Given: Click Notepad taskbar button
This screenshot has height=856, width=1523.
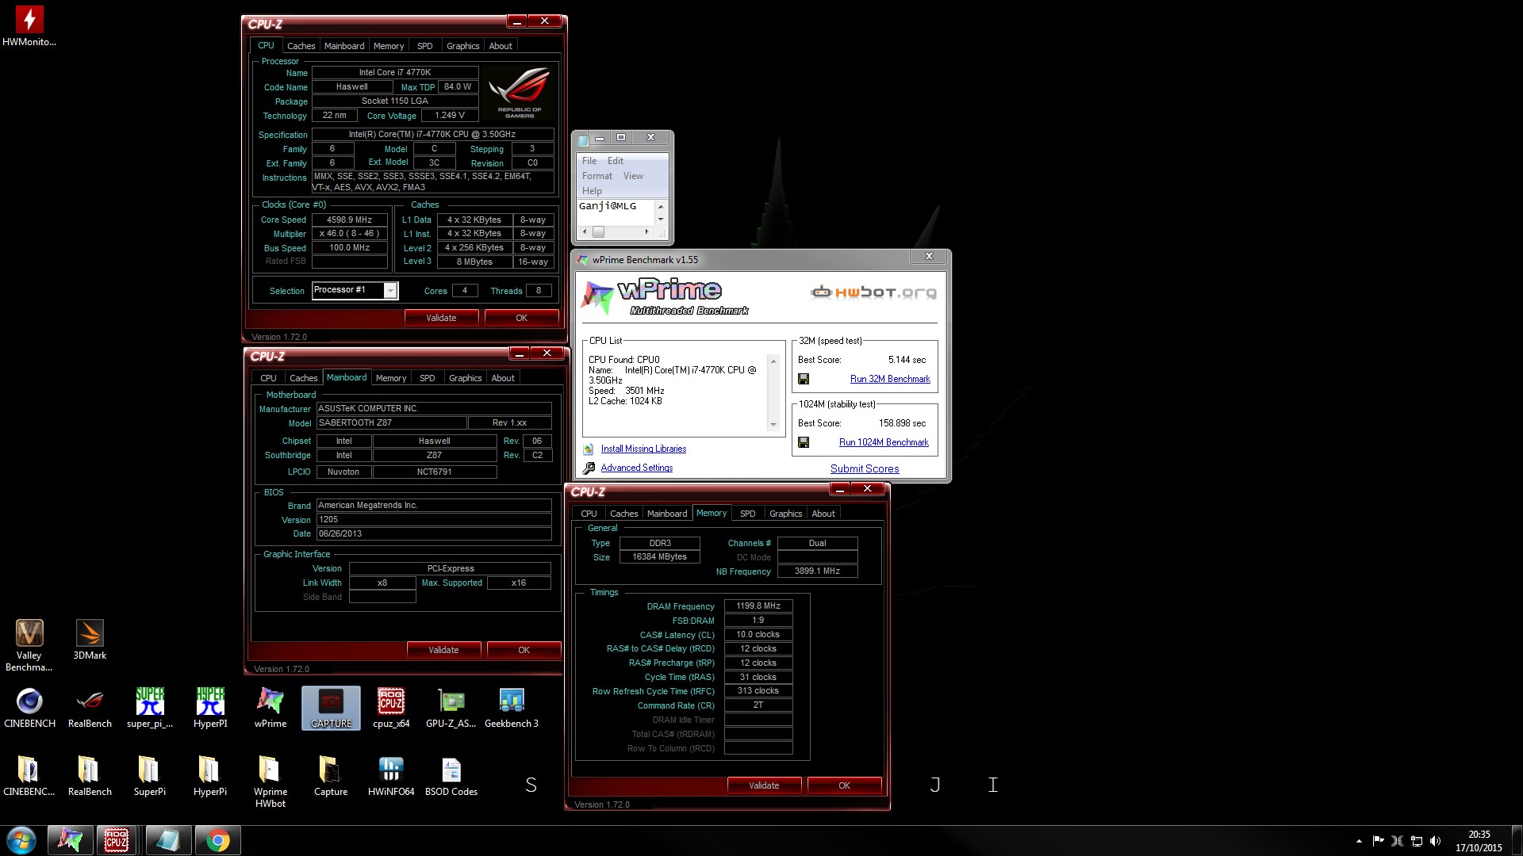Looking at the screenshot, I should coord(168,840).
